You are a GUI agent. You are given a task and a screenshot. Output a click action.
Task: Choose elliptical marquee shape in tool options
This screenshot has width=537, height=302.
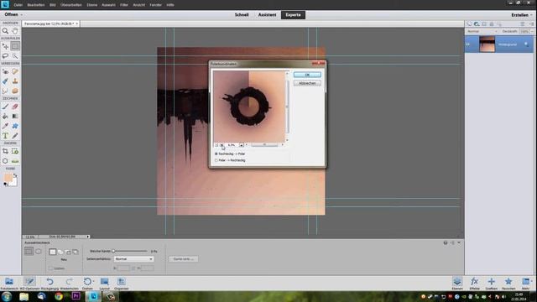point(39,252)
